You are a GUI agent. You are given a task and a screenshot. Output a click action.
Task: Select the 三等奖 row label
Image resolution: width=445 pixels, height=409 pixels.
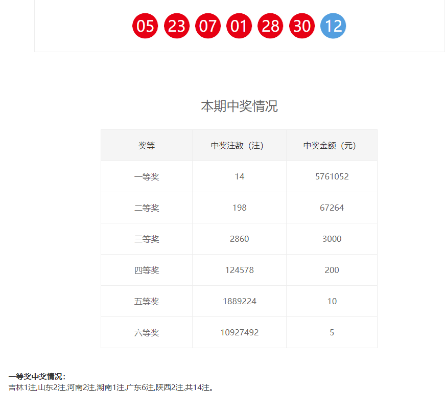pos(147,239)
